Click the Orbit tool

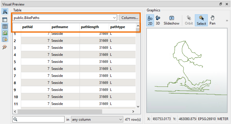[x=189, y=20]
